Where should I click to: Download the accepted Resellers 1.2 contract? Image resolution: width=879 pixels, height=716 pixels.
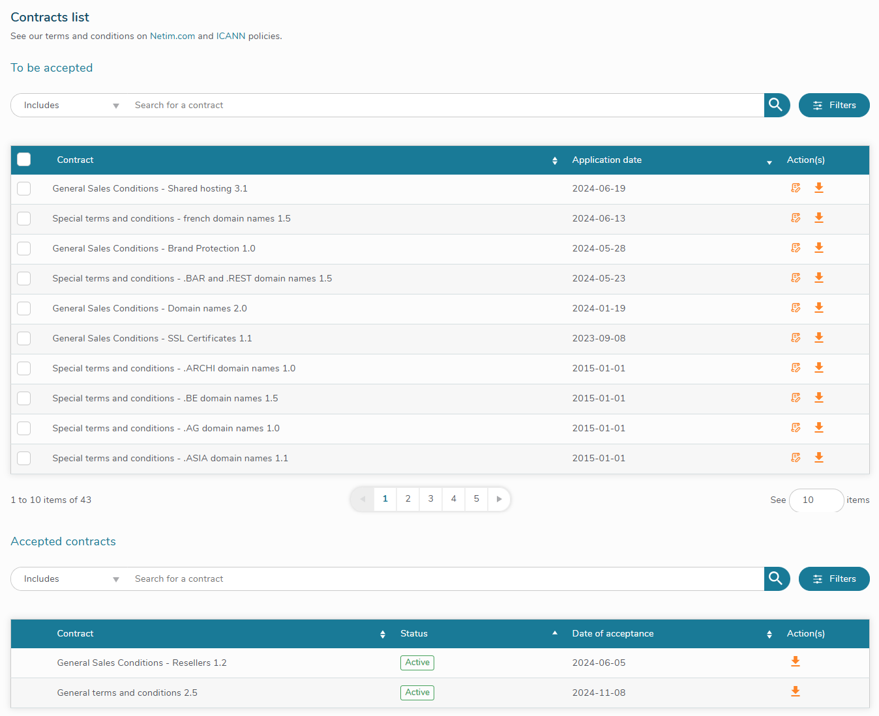796,662
